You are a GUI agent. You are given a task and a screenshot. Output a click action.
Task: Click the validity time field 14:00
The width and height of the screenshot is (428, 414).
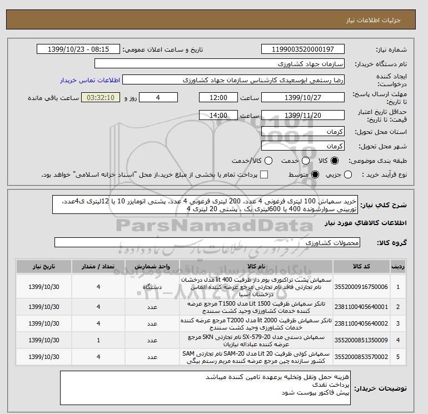[218, 115]
